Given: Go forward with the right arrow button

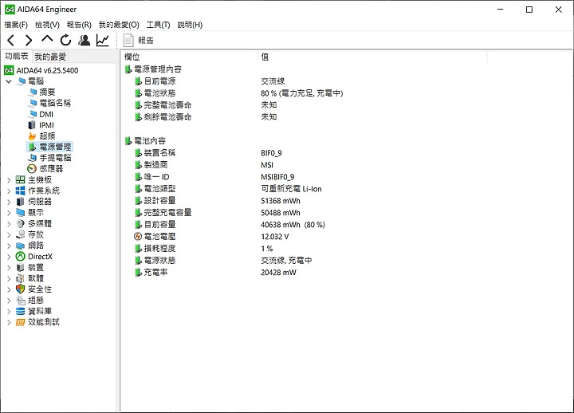Looking at the screenshot, I should click(x=29, y=40).
